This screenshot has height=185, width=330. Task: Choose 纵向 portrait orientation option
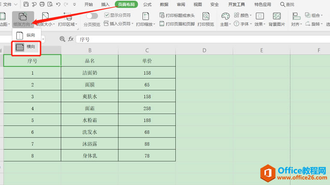[26, 35]
